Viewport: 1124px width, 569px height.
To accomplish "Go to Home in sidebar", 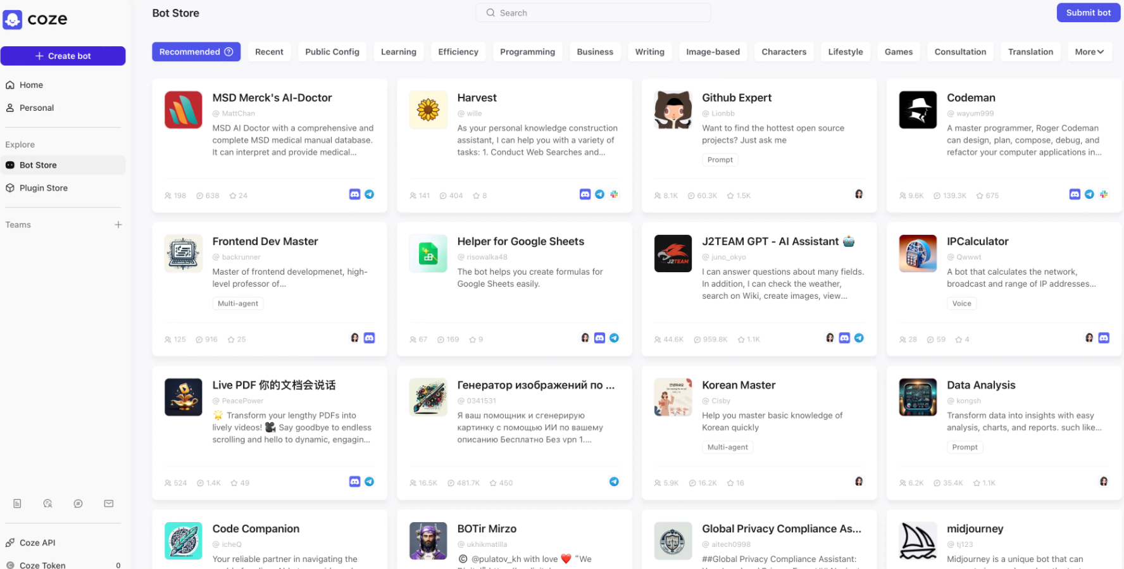I will point(63,85).
